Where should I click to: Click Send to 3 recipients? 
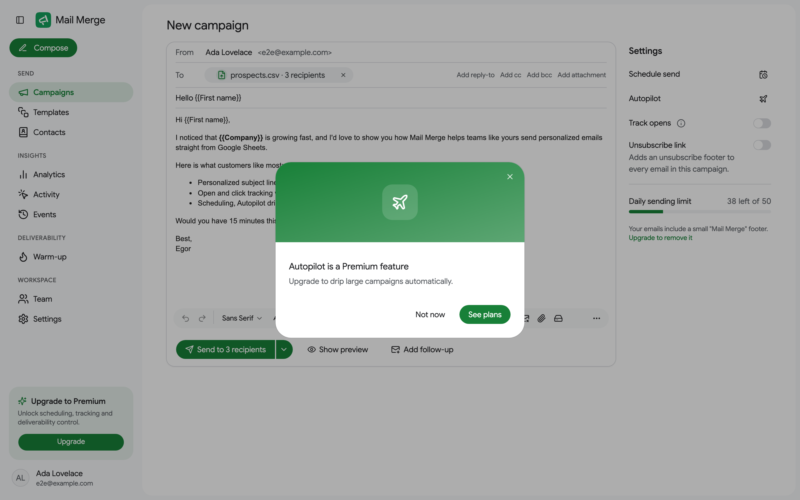point(226,349)
